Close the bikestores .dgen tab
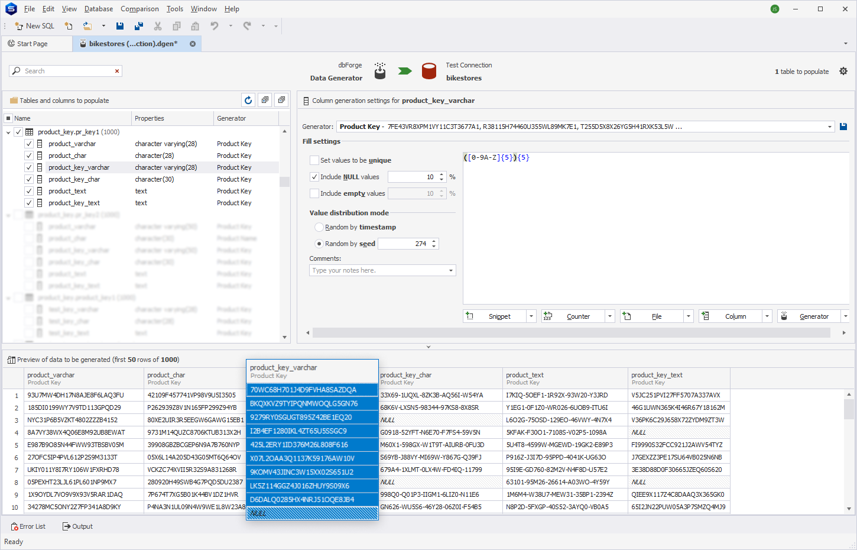This screenshot has height=550, width=857. (x=193, y=44)
